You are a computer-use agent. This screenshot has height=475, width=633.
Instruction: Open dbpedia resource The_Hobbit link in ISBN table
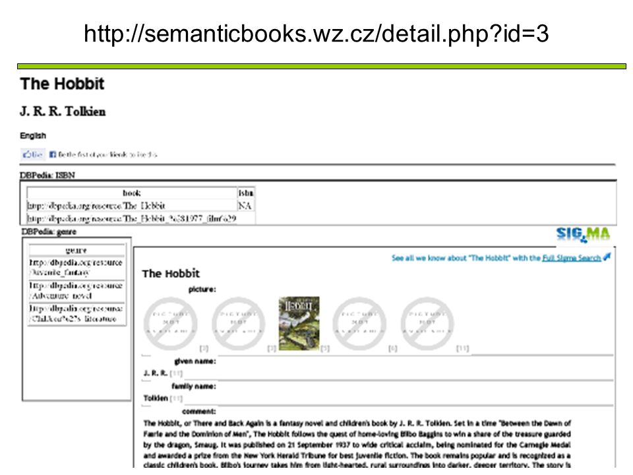click(x=96, y=206)
